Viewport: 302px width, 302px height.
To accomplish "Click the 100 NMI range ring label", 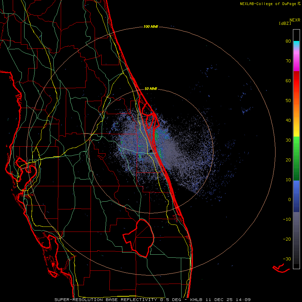I will pyautogui.click(x=151, y=27).
